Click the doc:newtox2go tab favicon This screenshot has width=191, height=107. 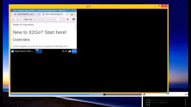(x=44, y=14)
